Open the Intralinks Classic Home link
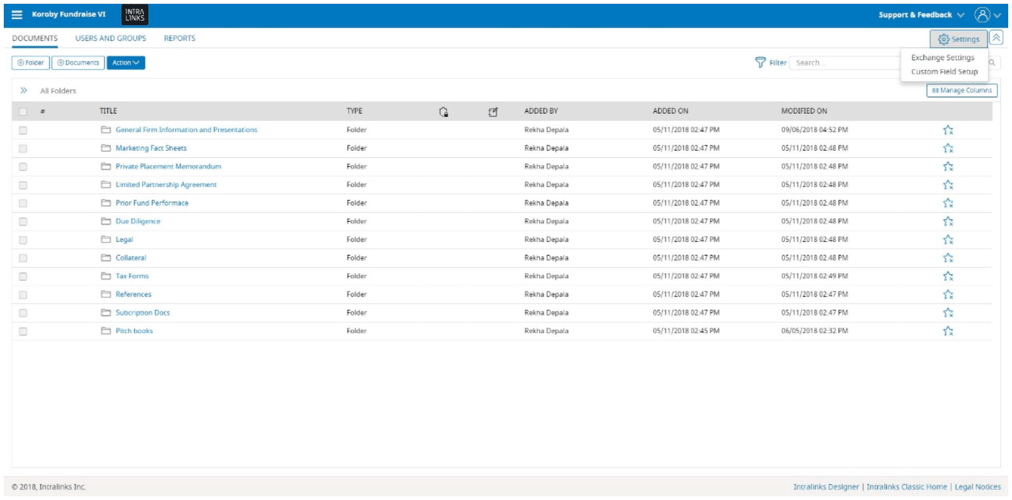The height and width of the screenshot is (500, 1012). click(906, 487)
